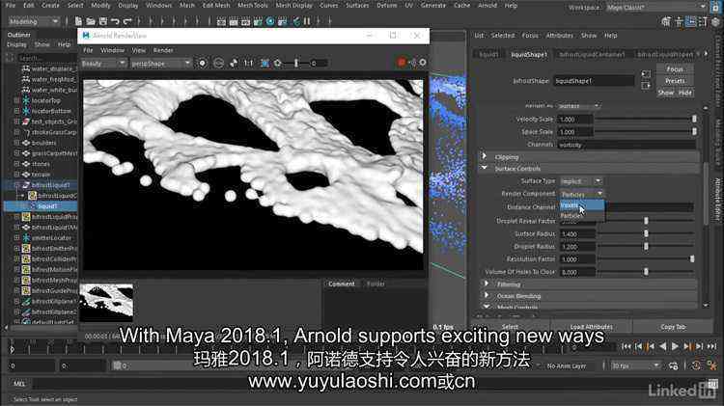Open Render Settings icon in toolbar

258,21
